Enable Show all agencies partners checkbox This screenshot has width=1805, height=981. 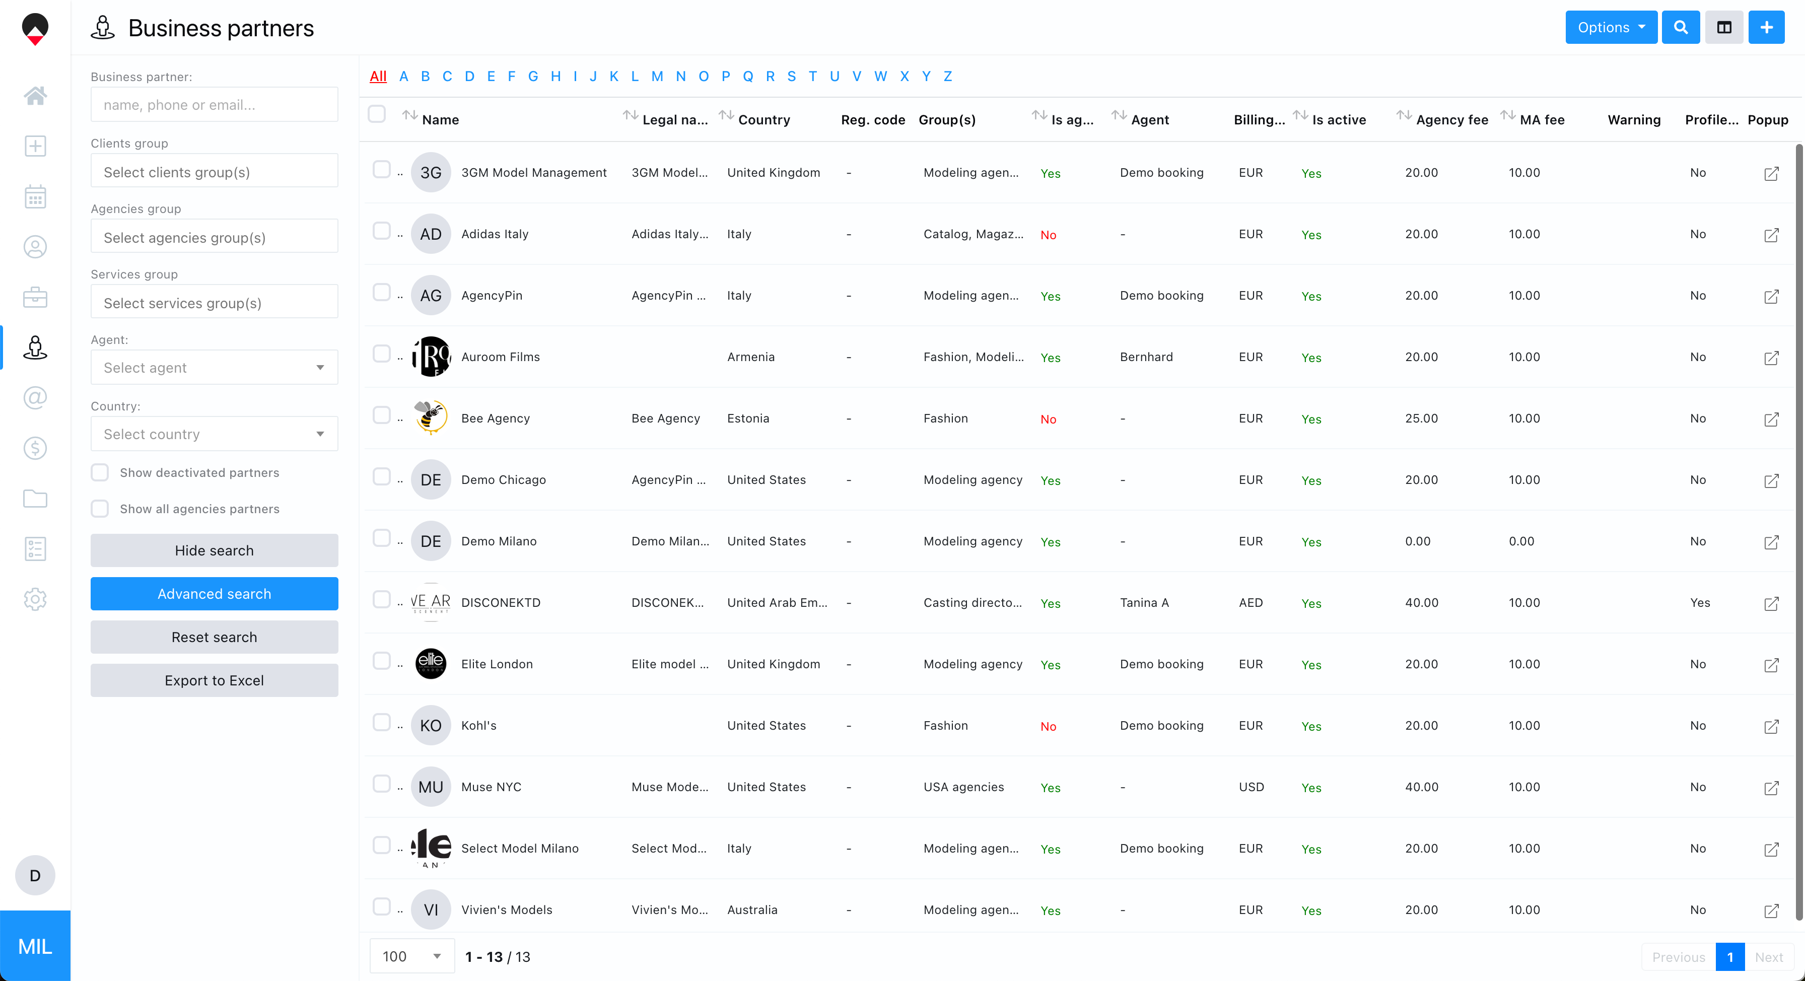pos(100,509)
